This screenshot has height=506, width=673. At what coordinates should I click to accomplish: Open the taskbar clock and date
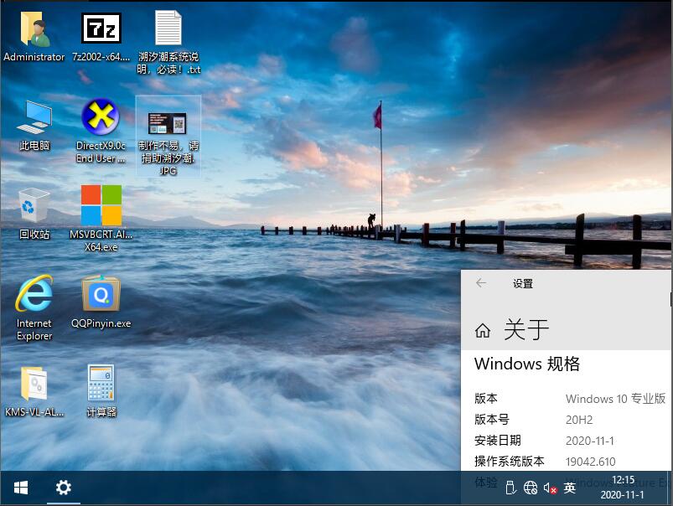tap(623, 488)
